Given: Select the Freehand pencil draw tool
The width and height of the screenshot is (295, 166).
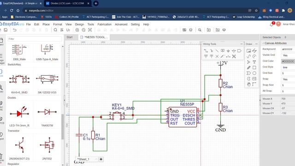Looking at the screenshot, I should [x=248, y=67].
